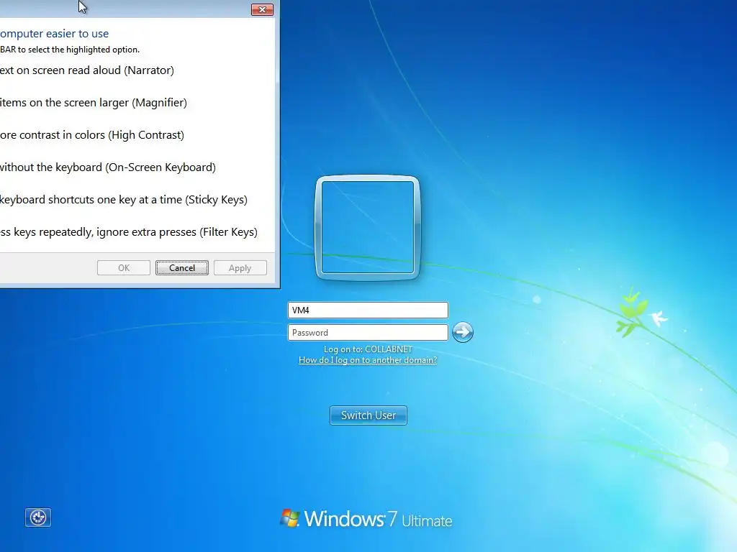
Task: Click the Cancel button in the dialog
Action: pos(182,267)
